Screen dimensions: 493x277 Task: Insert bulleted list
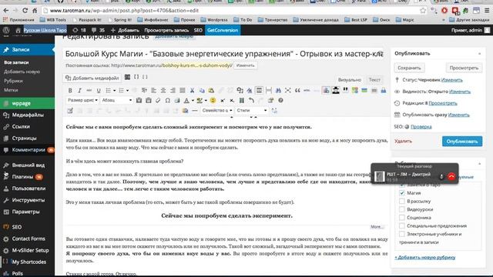pos(108,91)
